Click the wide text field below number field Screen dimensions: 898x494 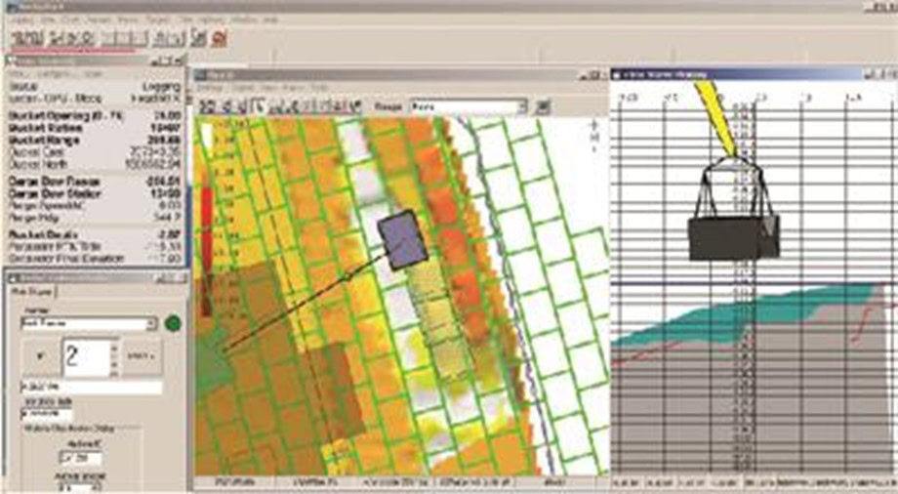[92, 388]
